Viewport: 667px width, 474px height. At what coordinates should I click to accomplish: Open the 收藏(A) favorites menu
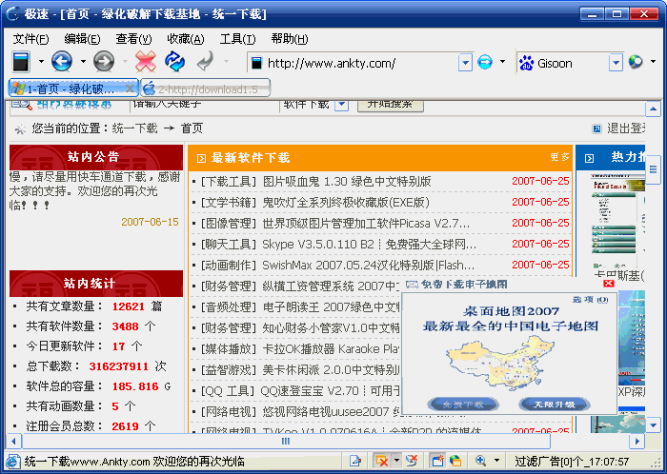click(185, 39)
